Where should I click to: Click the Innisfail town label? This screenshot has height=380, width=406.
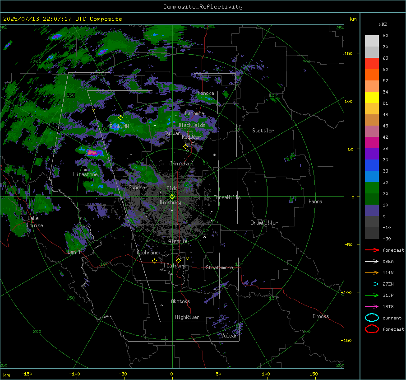point(182,164)
